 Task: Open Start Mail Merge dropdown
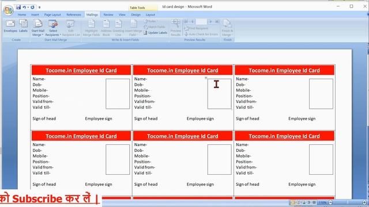tap(37, 28)
